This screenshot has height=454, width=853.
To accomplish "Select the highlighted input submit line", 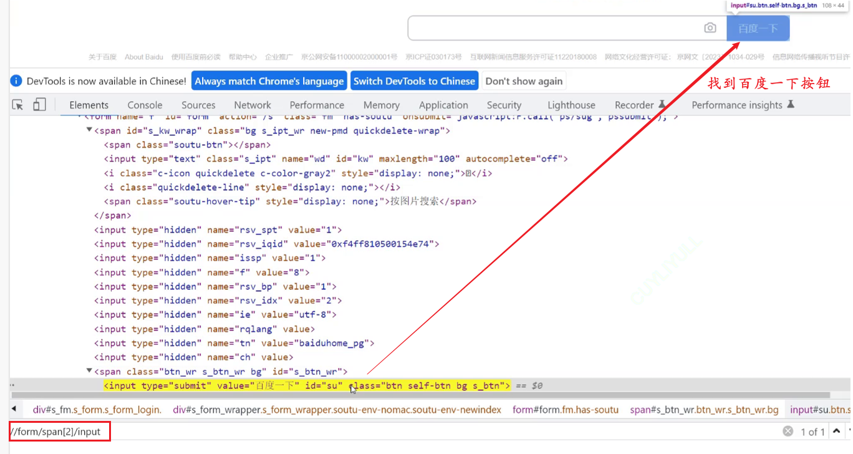I will pos(307,385).
